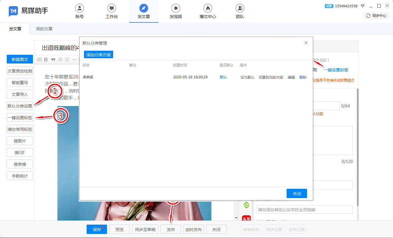Insert blockquote using the quote icon

(53, 60)
